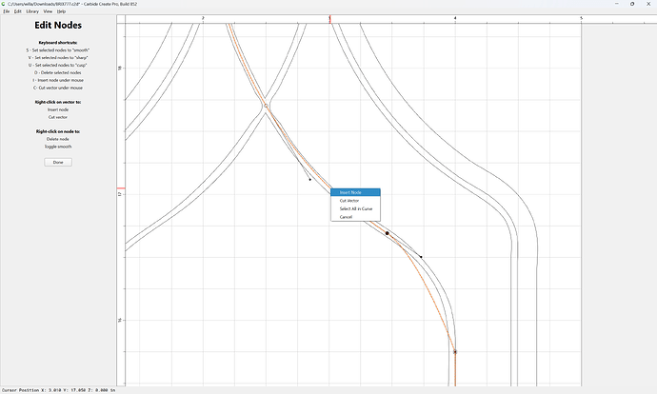
Task: Click the Cursor Position status bar text
Action: click(x=58, y=390)
